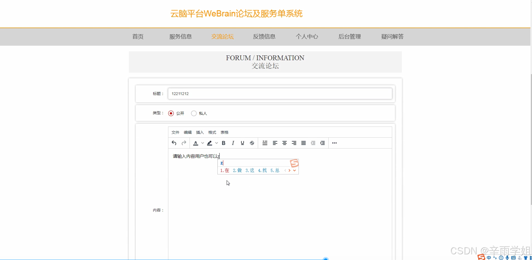Increase the indent
The width and height of the screenshot is (532, 260).
[323, 143]
